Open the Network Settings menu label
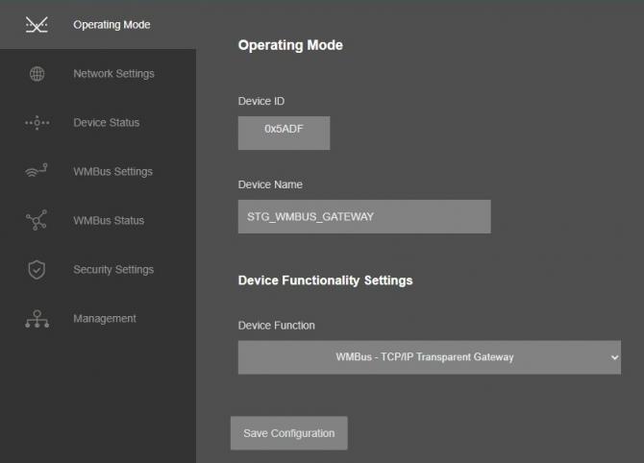The width and height of the screenshot is (644, 463). click(x=113, y=74)
